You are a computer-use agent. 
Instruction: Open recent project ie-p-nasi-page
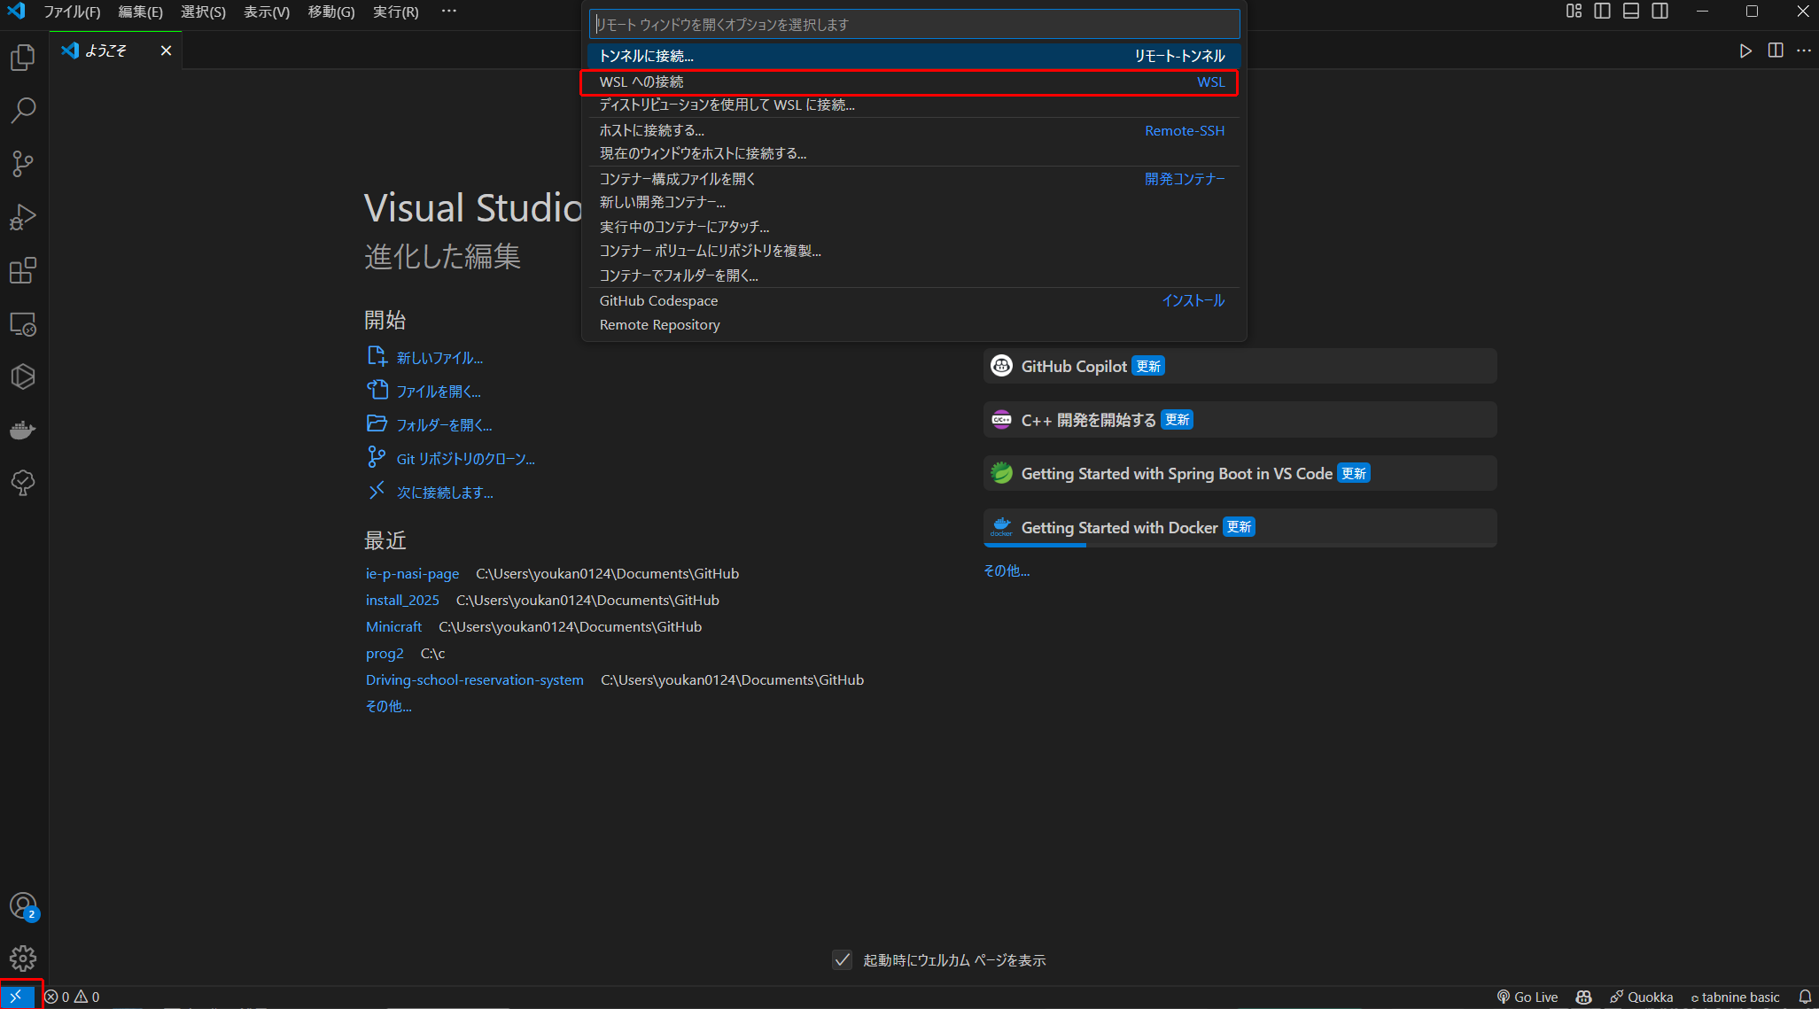412,573
